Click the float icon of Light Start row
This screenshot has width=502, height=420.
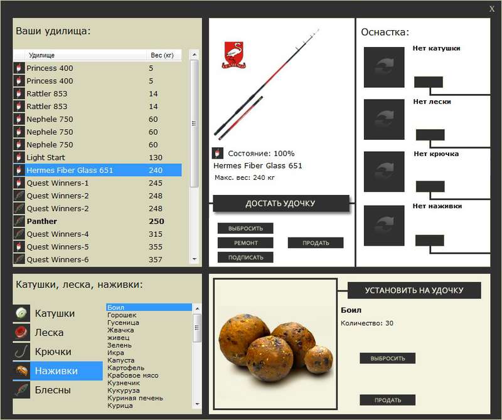coord(19,157)
